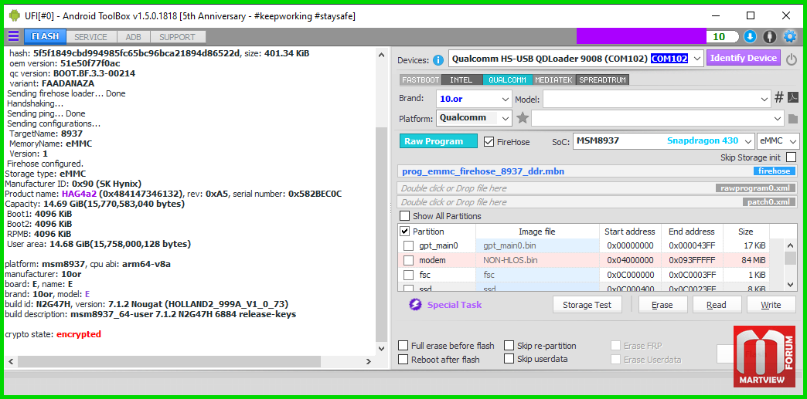
Task: Click the Image file column header
Action: point(537,232)
